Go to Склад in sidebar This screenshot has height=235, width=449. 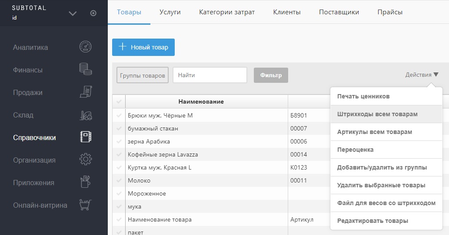coord(23,115)
